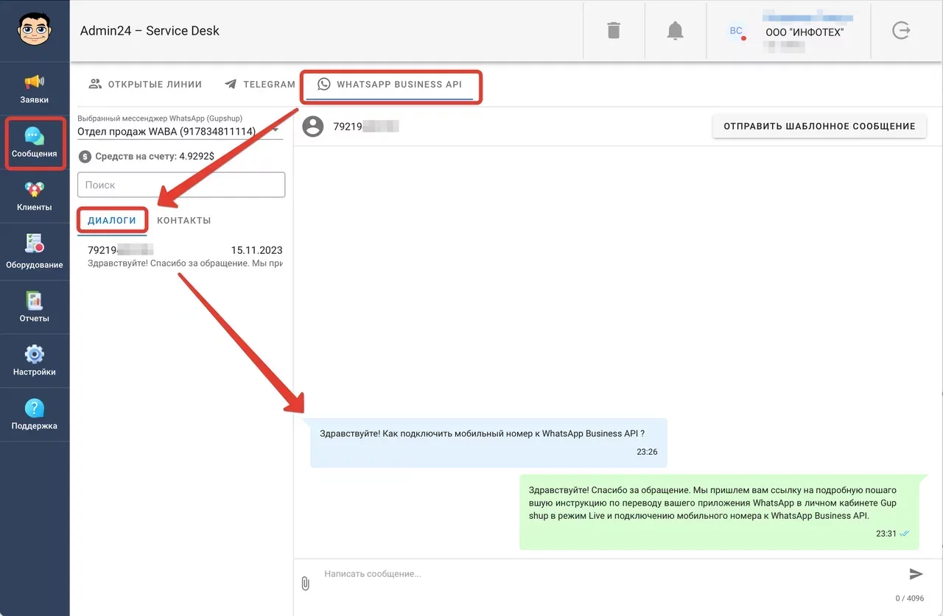Open Поддержка help section
The height and width of the screenshot is (616, 943).
click(35, 414)
